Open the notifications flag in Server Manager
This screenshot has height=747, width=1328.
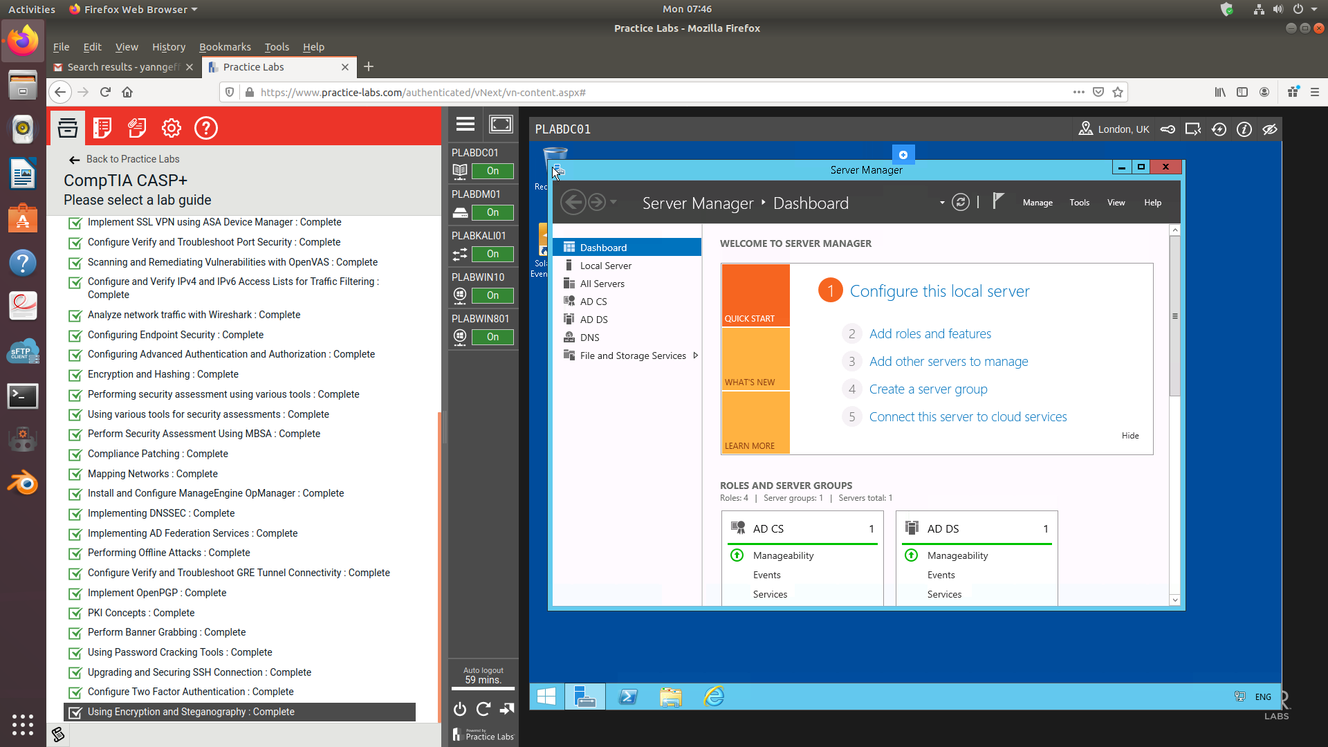click(x=997, y=201)
